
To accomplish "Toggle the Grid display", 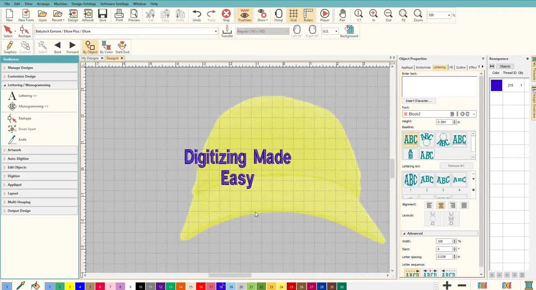I will pos(293,15).
